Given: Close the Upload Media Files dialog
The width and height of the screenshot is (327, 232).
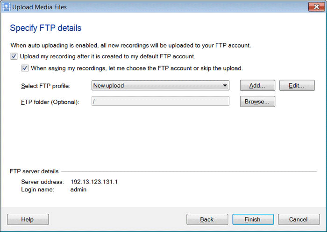Looking at the screenshot, I should click(x=314, y=7).
